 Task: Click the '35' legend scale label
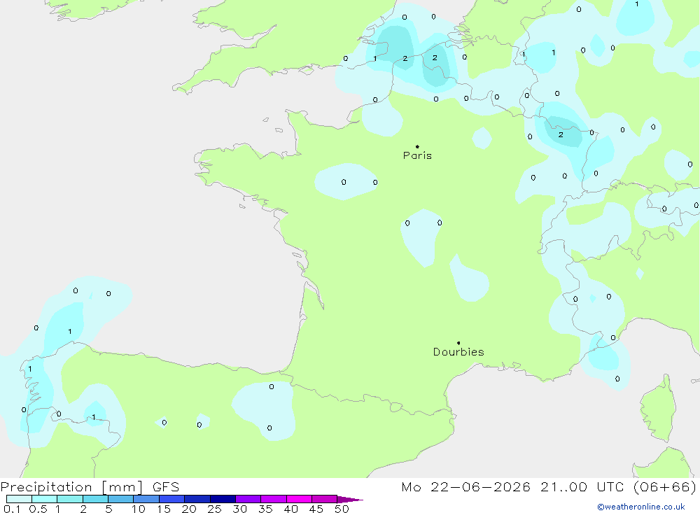coord(265,509)
